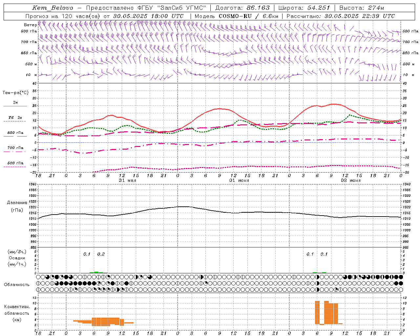
Task: Click the Долгота: 86.163 value
Action: (242, 8)
